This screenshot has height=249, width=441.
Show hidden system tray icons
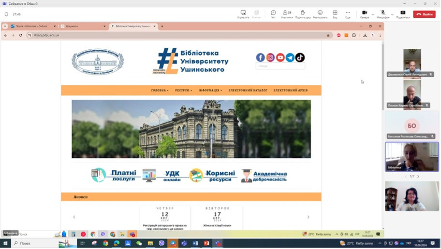(380, 243)
